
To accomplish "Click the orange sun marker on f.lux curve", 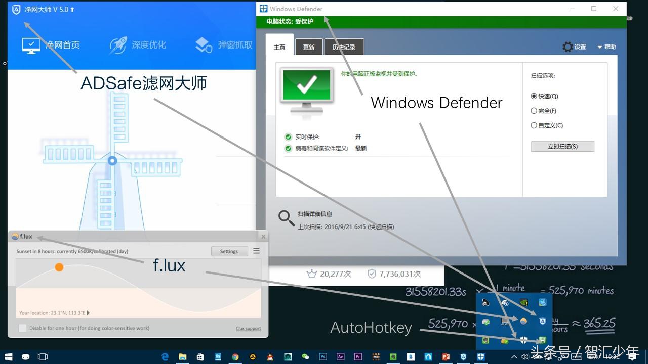I will [59, 267].
